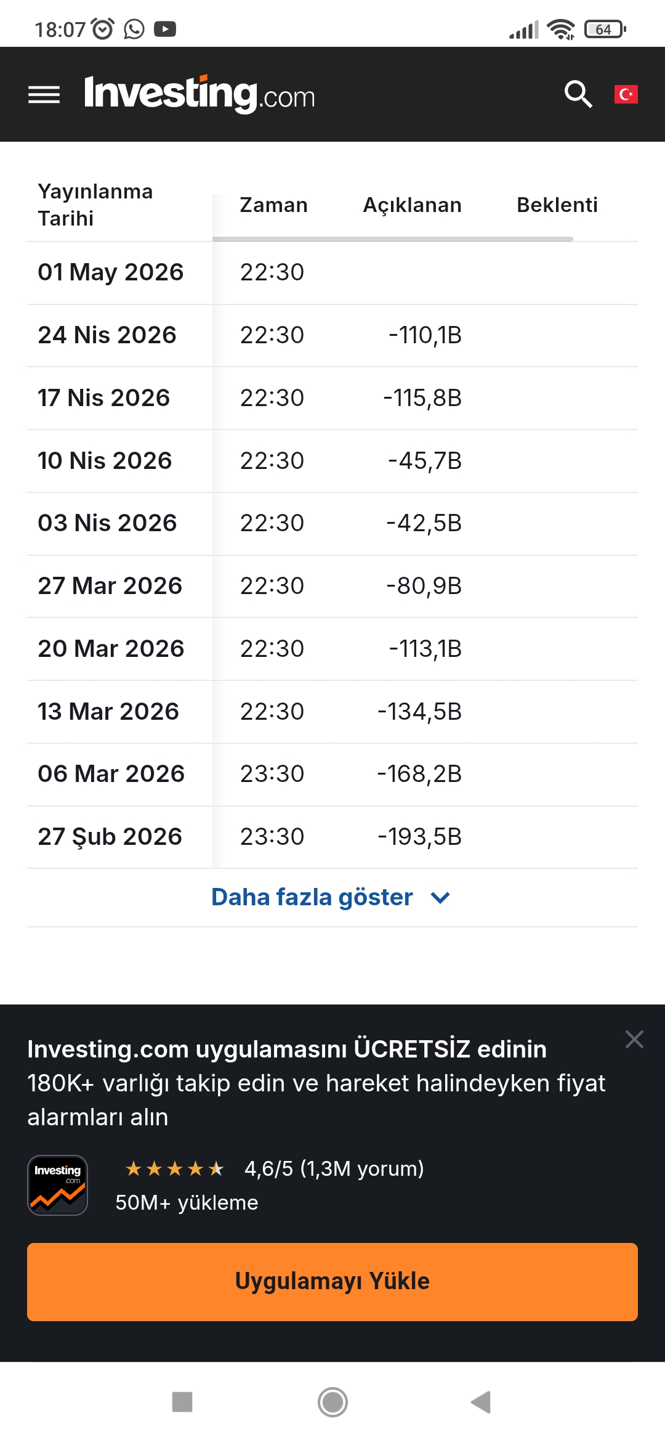Viewport: 665px width, 1442px height.
Task: Expand the list with Daha fazla göster
Action: (312, 897)
